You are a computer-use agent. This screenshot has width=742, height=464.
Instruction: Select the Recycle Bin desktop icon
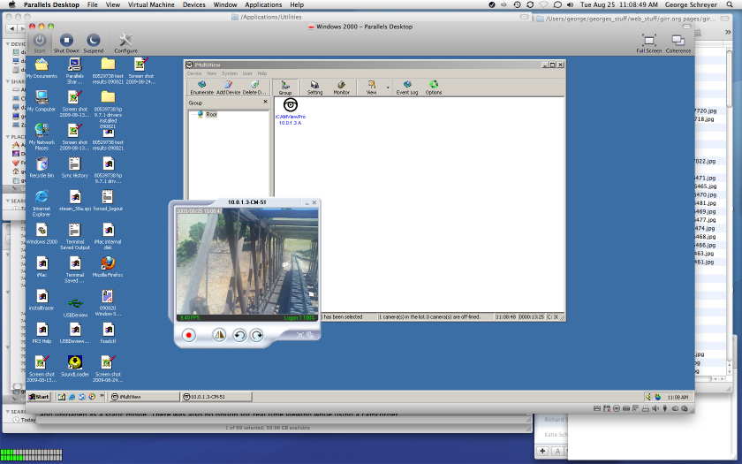tap(42, 168)
